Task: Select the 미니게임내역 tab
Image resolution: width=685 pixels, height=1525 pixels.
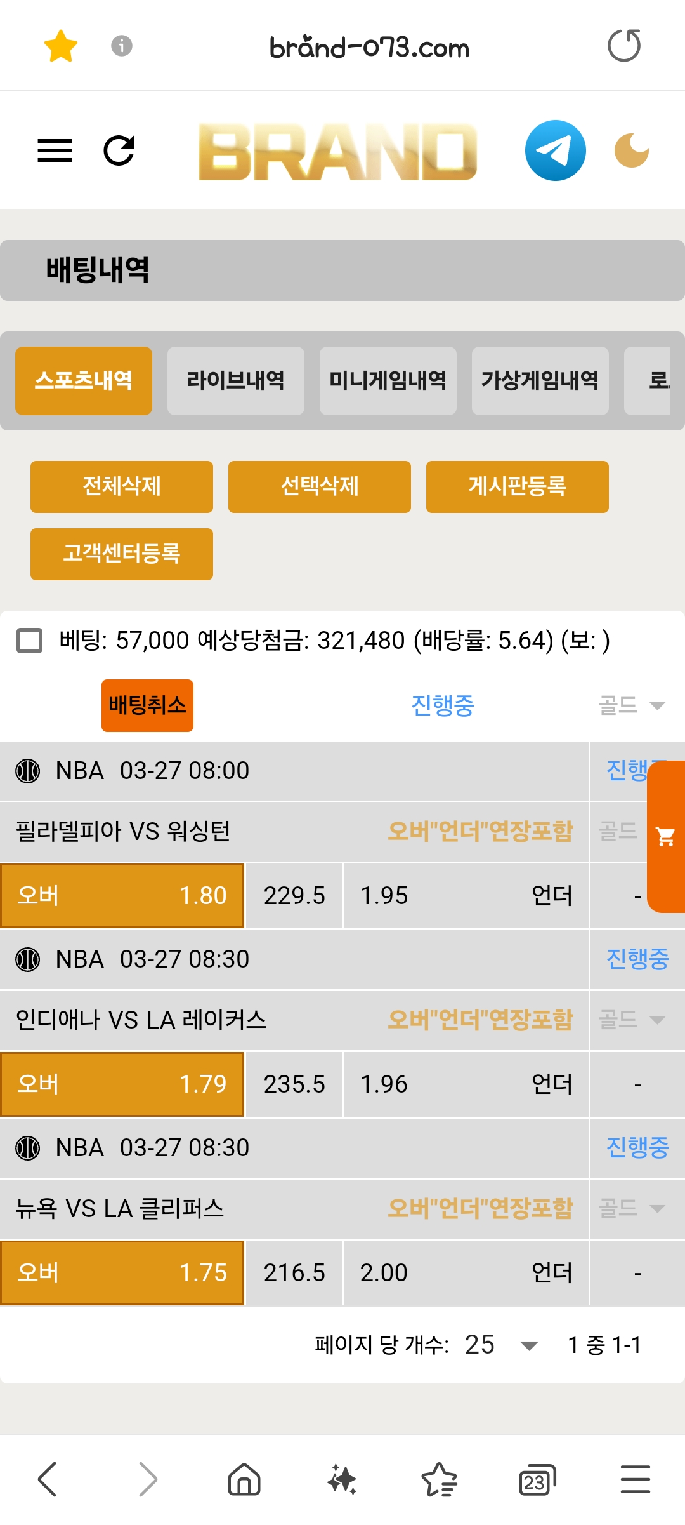Action: click(388, 381)
